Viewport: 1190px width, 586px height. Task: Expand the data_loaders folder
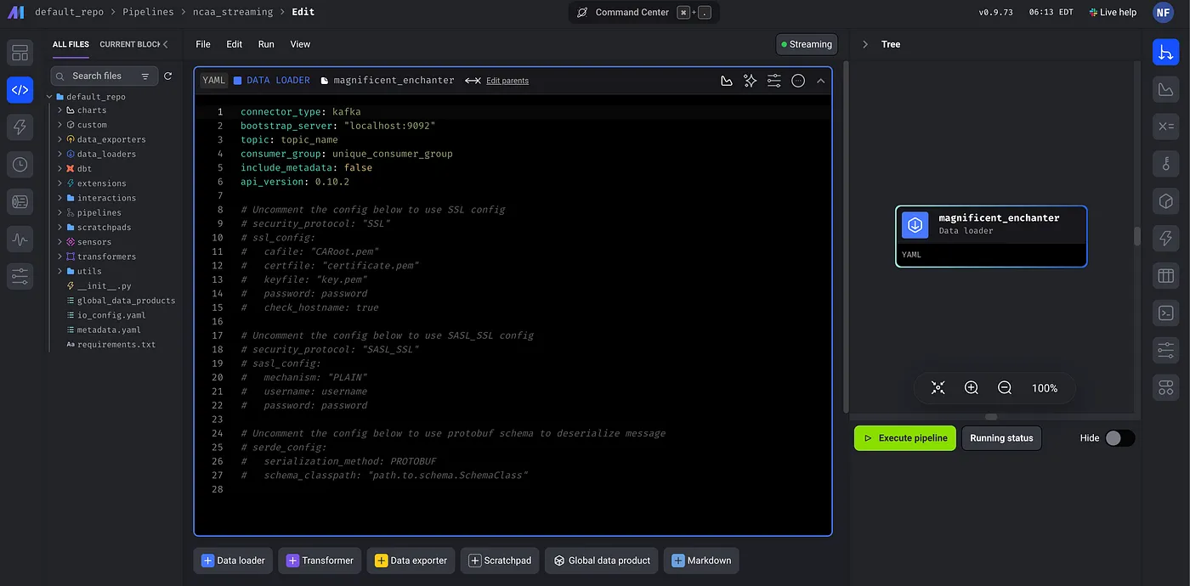59,154
